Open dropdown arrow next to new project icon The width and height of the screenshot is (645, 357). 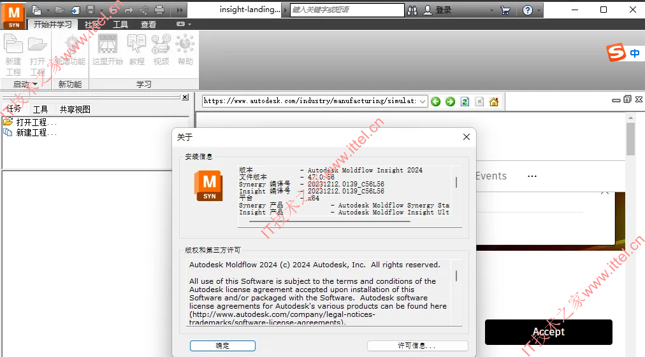point(48,10)
